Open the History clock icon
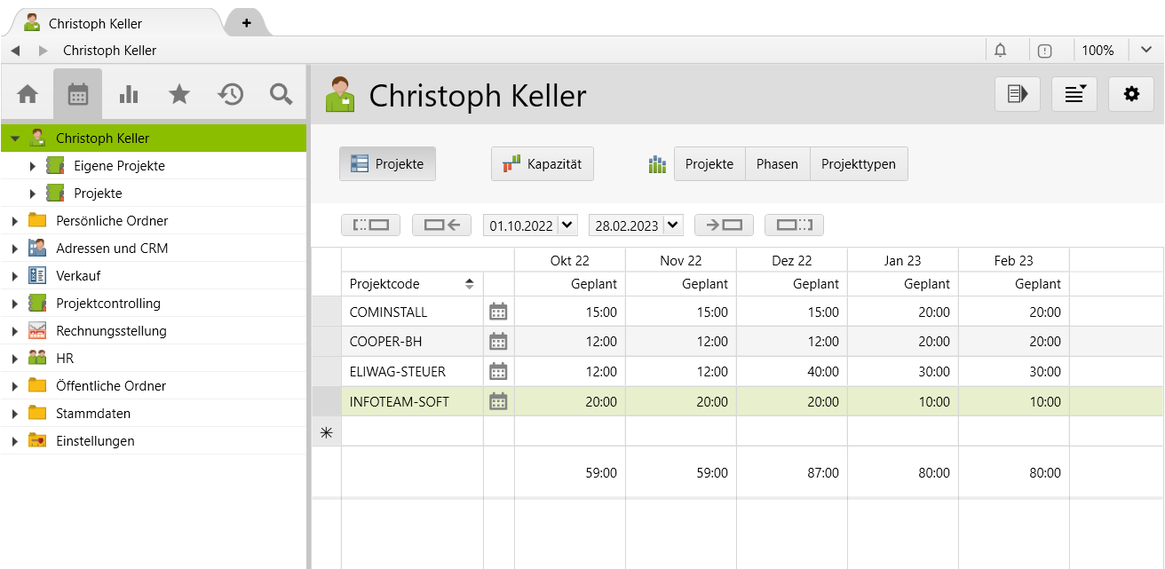This screenshot has height=569, width=1165. coord(231,94)
